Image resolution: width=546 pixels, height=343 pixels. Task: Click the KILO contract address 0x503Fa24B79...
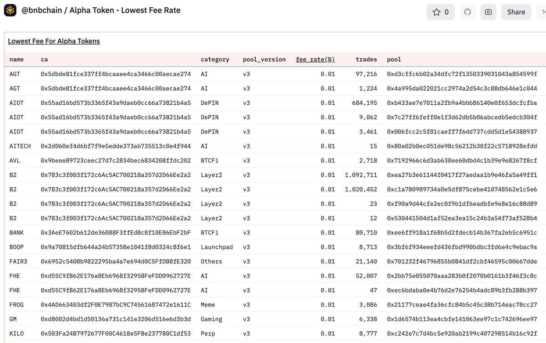[116, 334]
